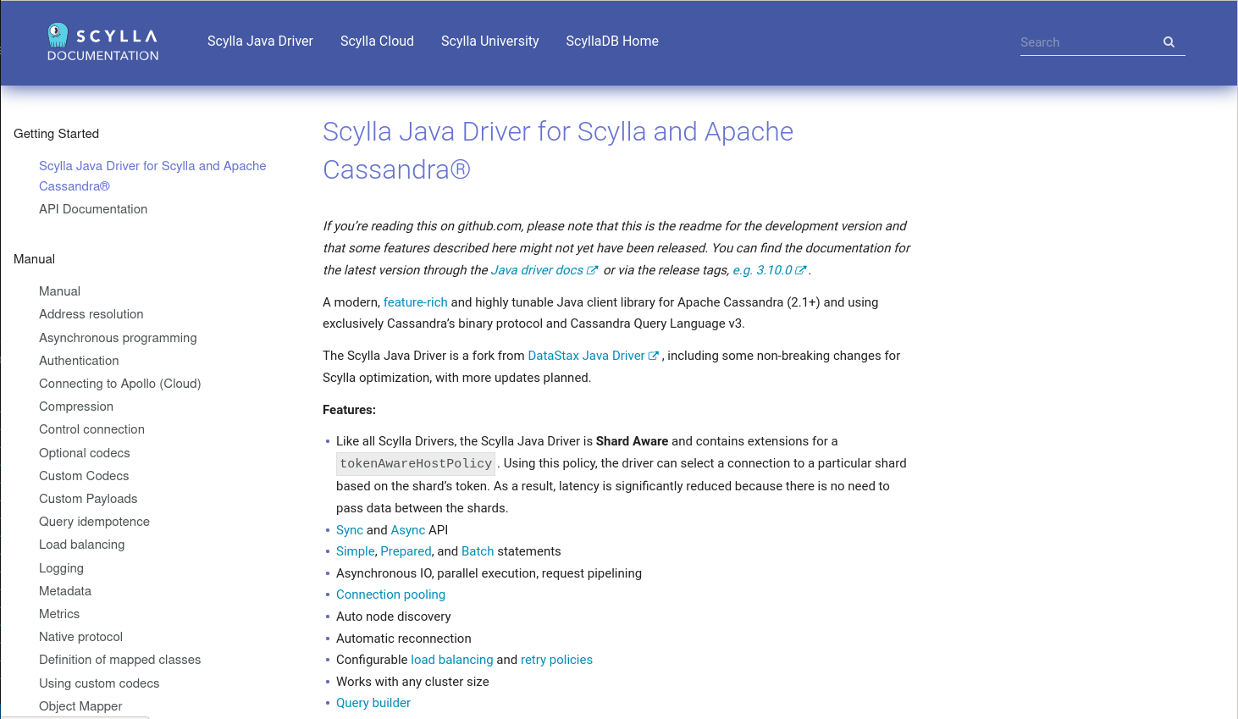Follow the Async API link
The height and width of the screenshot is (719, 1238).
click(408, 530)
